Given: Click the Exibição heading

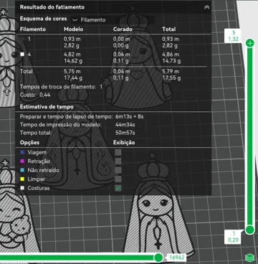Looking at the screenshot, I should [124, 143].
